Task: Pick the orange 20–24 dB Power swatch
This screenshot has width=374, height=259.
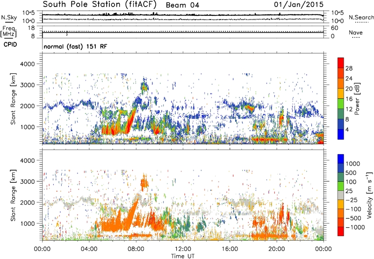Action: click(341, 83)
